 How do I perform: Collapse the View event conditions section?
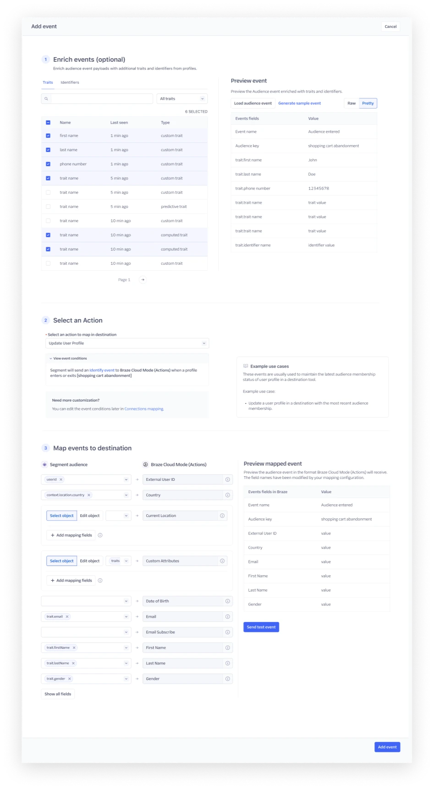68,358
